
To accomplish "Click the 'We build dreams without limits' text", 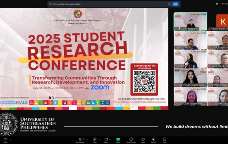I will pos(197,127).
